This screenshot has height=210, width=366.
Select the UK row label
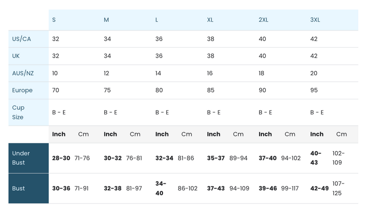(x=16, y=56)
